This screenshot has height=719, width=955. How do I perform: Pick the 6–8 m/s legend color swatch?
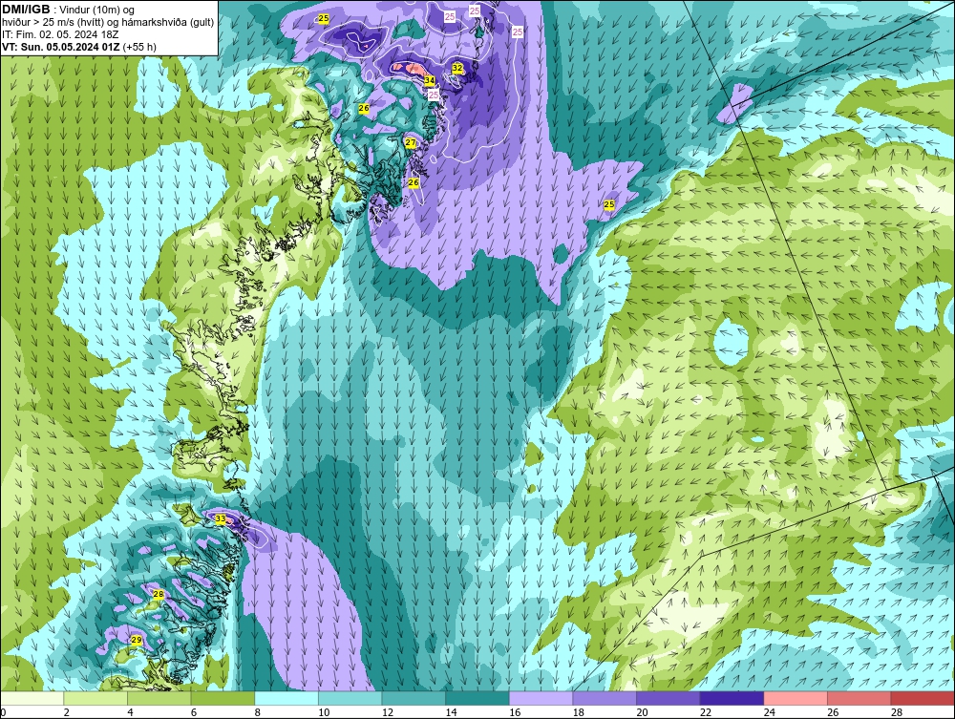223,698
